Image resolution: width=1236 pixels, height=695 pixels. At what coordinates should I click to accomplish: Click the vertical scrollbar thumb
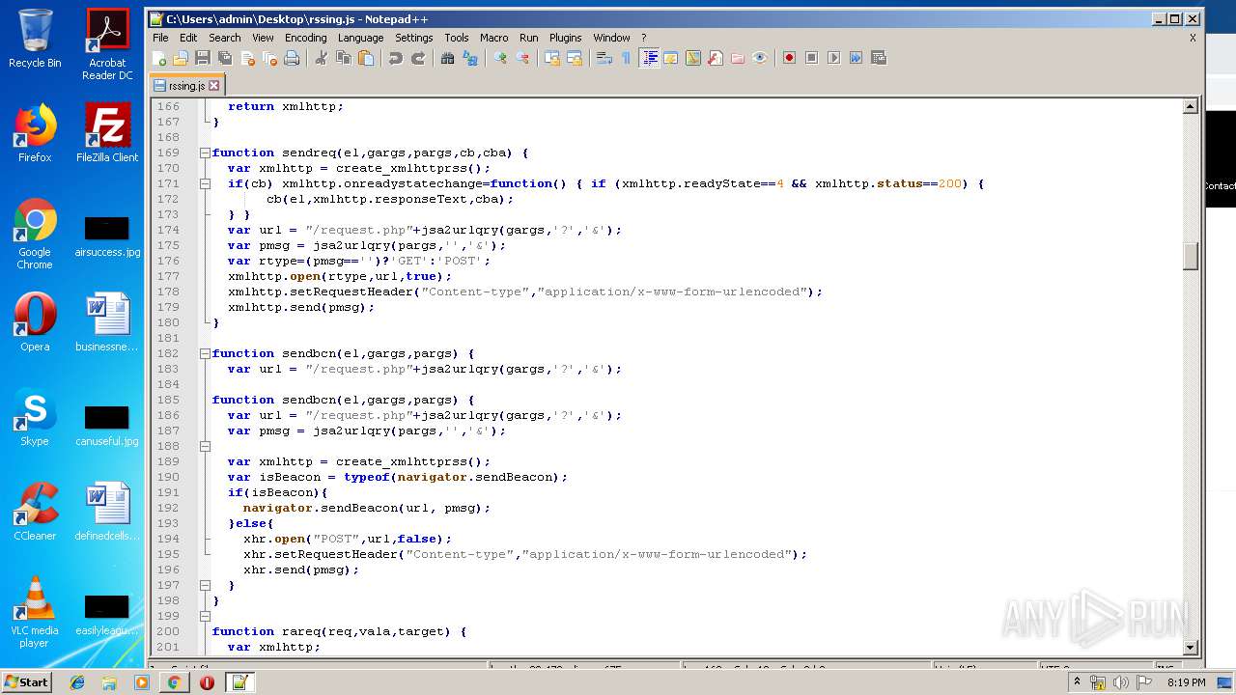pos(1191,256)
